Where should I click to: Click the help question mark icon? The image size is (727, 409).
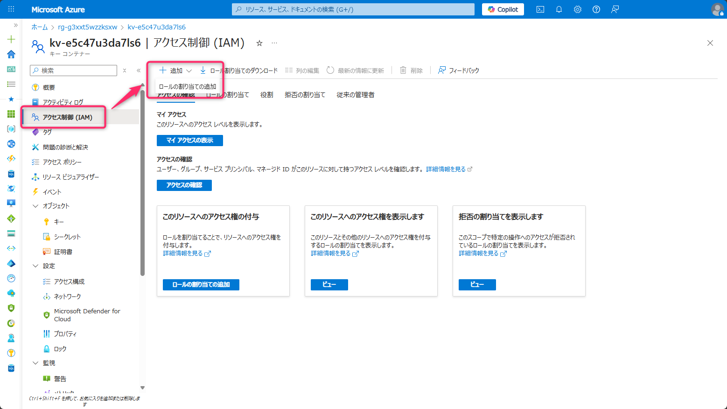click(596, 9)
